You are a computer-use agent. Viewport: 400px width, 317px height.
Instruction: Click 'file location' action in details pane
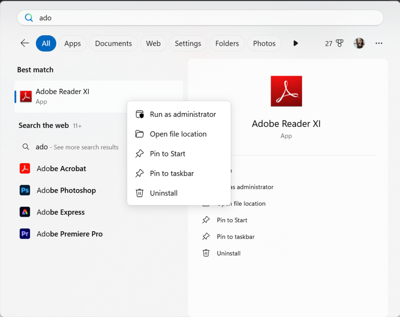(x=250, y=204)
